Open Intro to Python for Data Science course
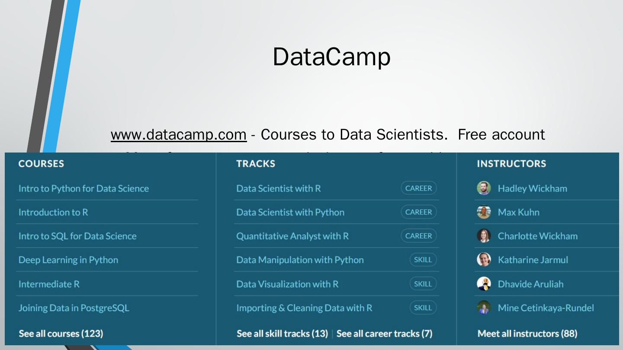Screen dimensions: 623x350 click(x=83, y=188)
